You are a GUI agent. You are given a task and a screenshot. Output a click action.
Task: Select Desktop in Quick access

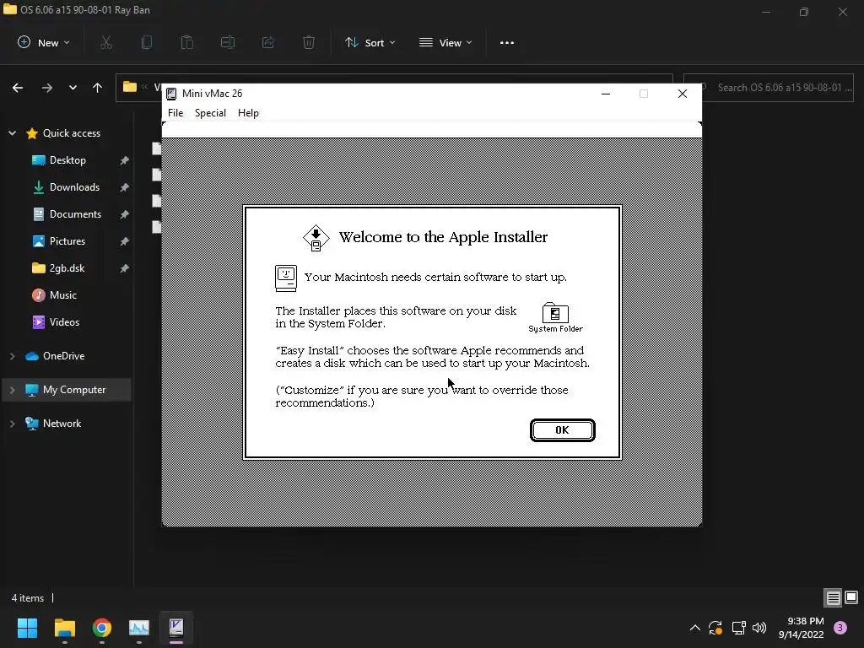(x=67, y=160)
